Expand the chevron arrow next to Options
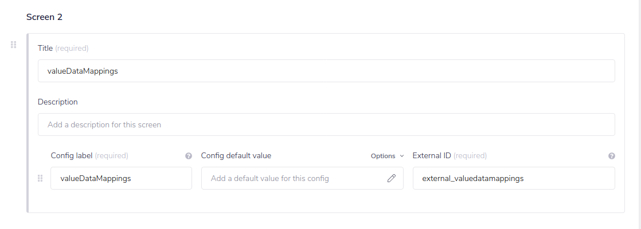 coord(401,156)
